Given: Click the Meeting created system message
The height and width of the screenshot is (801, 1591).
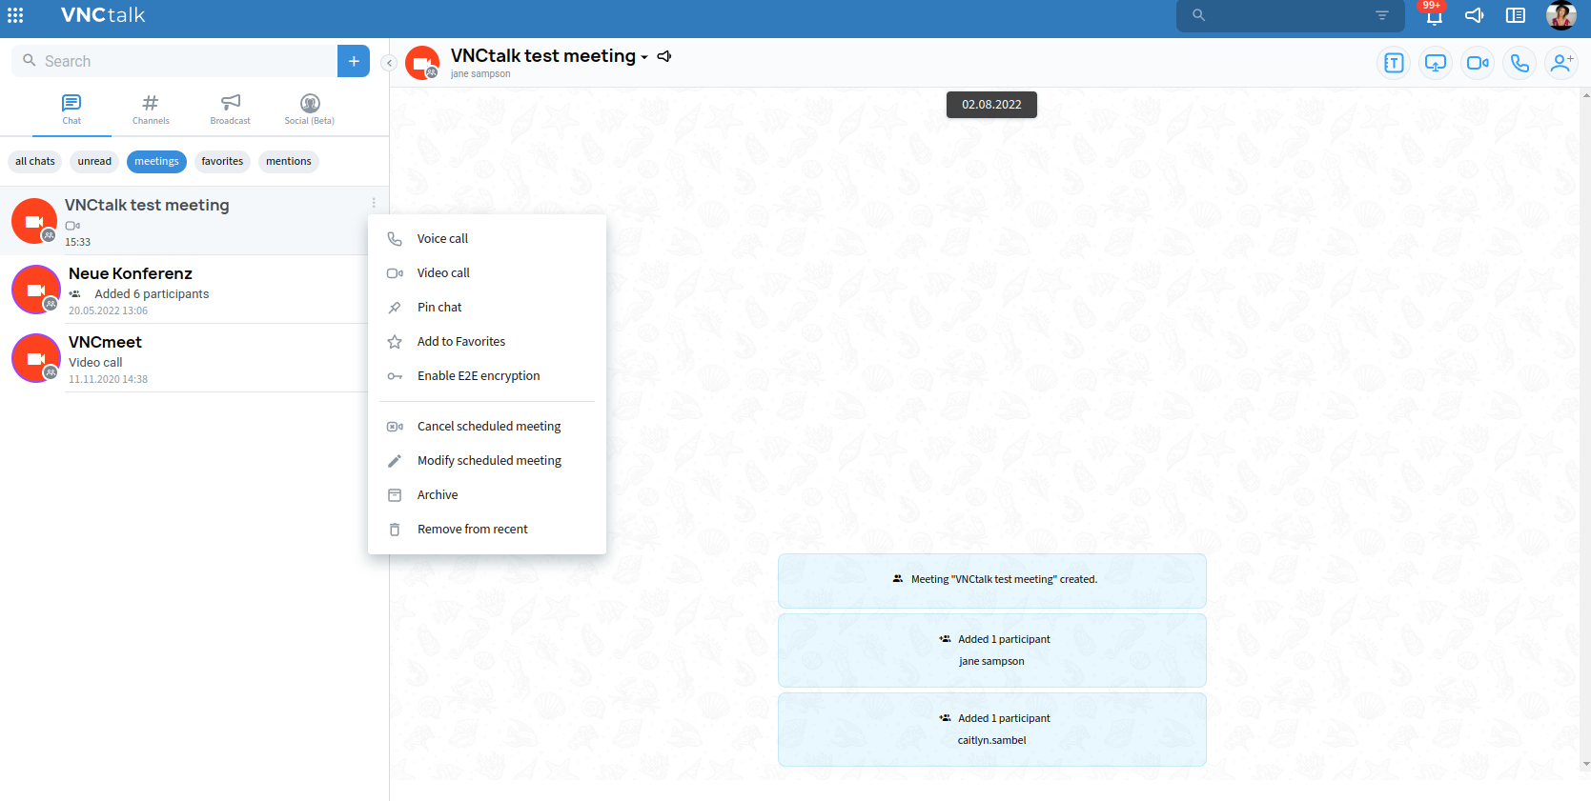Looking at the screenshot, I should pos(992,581).
